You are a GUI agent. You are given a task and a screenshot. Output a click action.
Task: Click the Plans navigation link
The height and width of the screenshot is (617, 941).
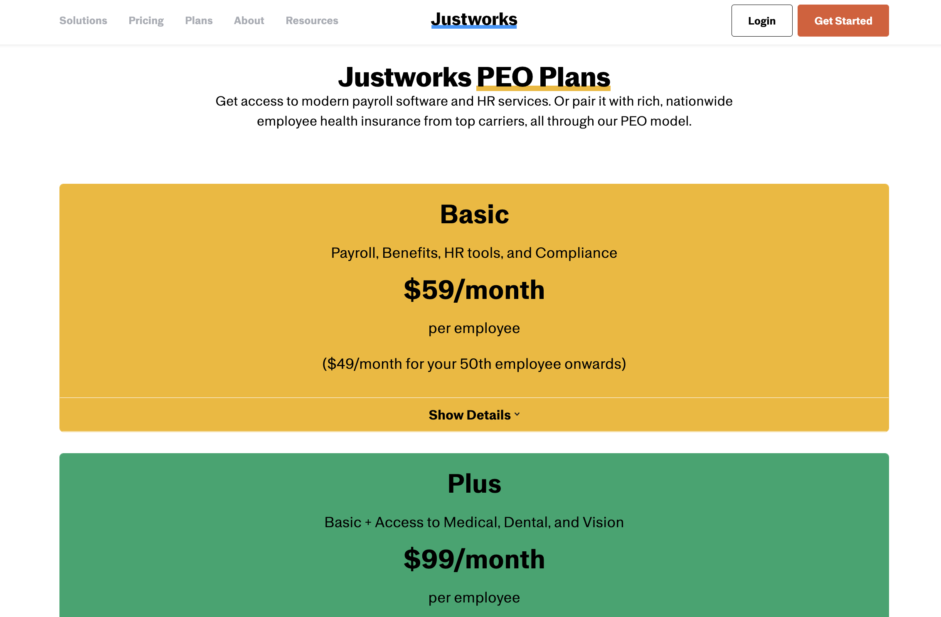click(198, 21)
